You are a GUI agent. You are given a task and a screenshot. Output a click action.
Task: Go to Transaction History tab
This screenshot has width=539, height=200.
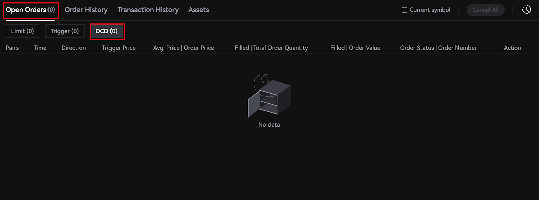point(148,10)
